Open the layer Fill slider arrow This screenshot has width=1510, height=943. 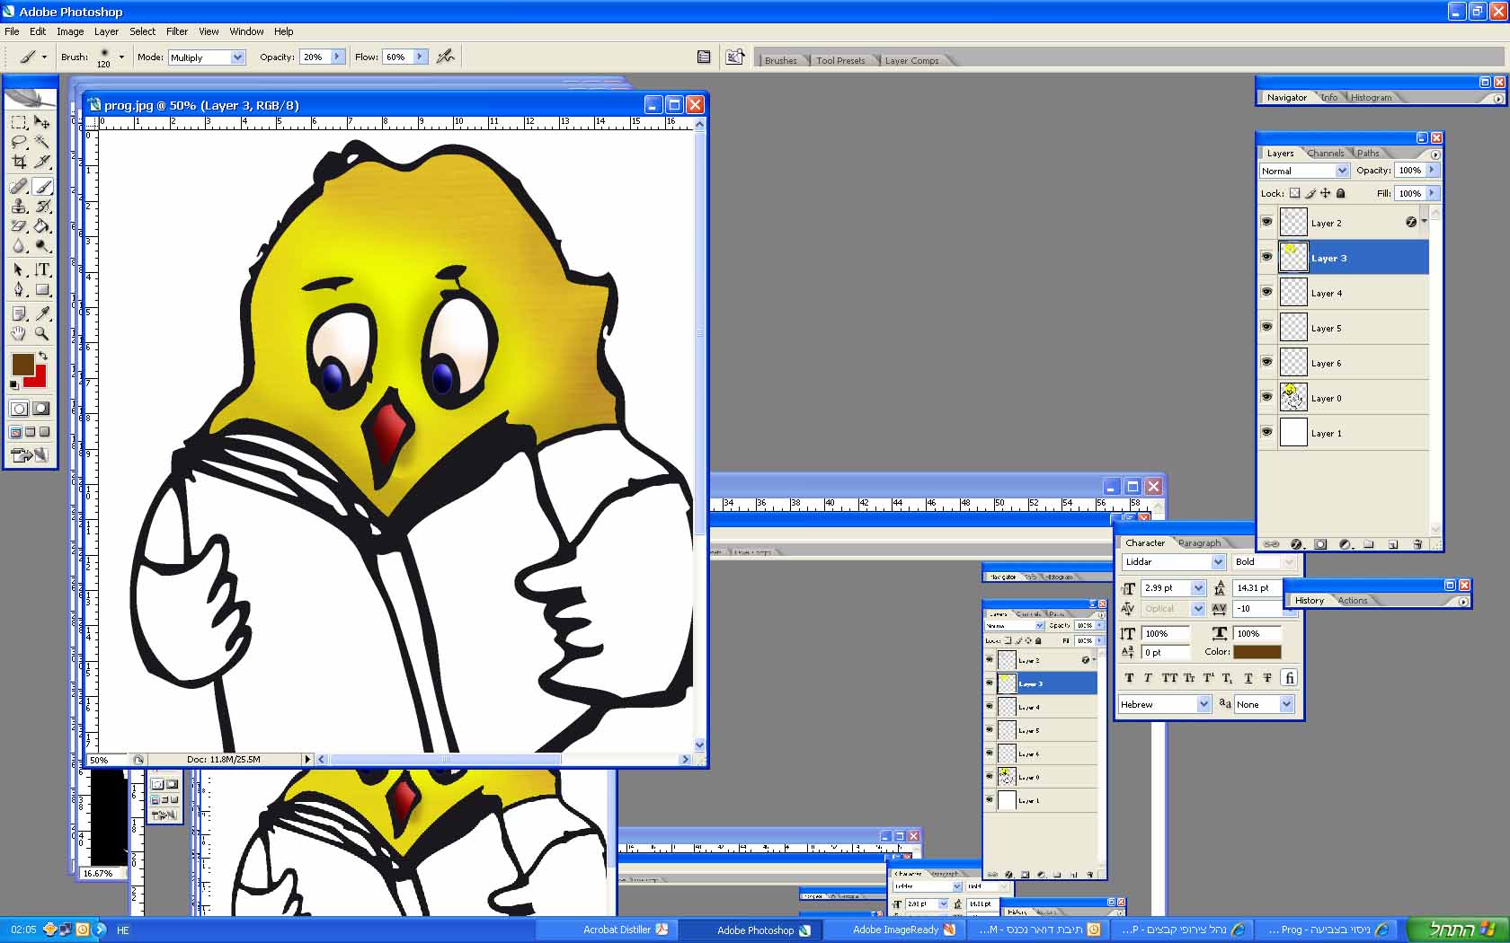(x=1432, y=193)
